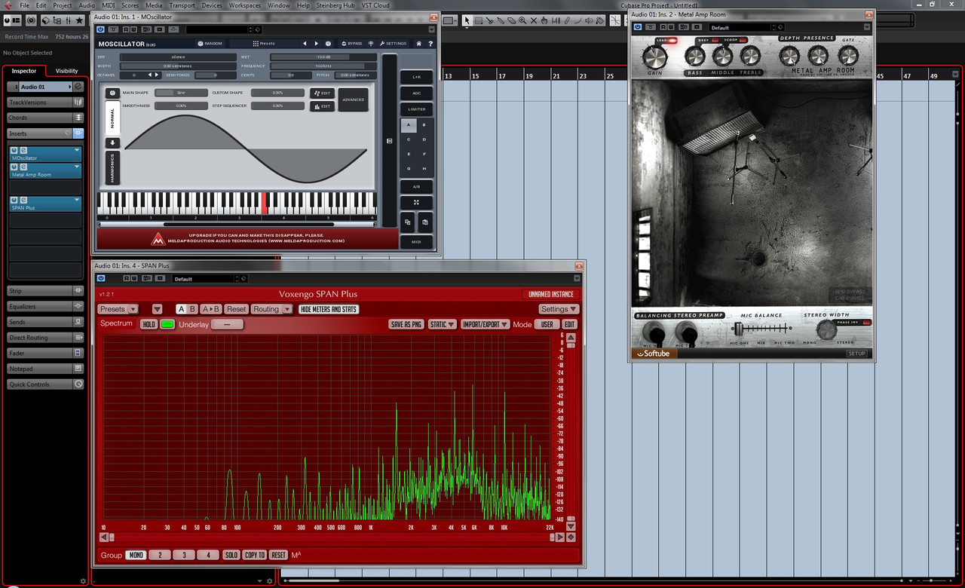Select the Zoom magnifier tool
This screenshot has width=965, height=588.
point(522,20)
